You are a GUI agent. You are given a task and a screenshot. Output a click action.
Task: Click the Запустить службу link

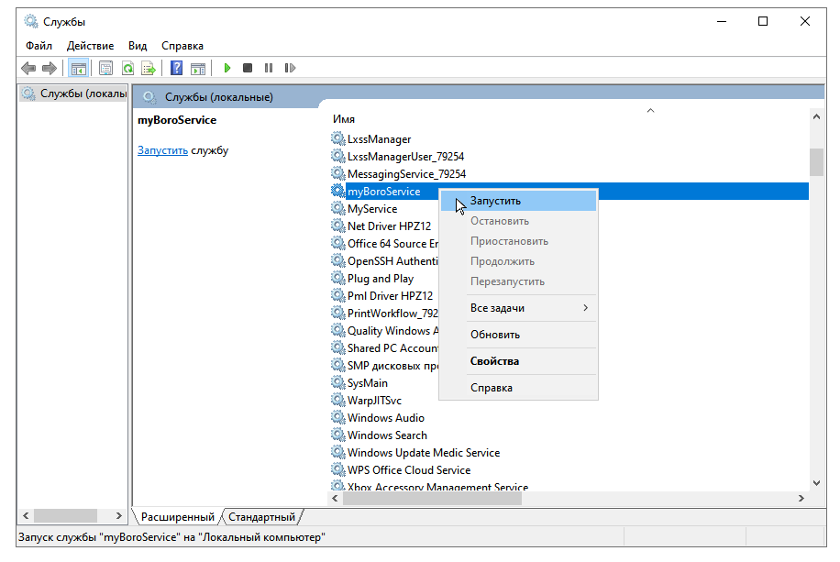(x=162, y=150)
